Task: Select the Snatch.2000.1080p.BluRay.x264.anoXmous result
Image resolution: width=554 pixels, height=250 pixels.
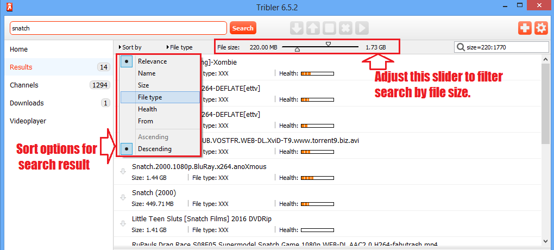Action: pos(199,166)
